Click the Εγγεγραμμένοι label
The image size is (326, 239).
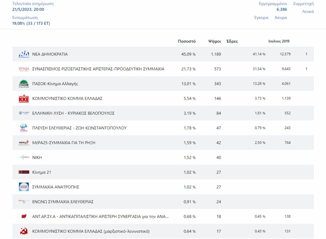273,4
